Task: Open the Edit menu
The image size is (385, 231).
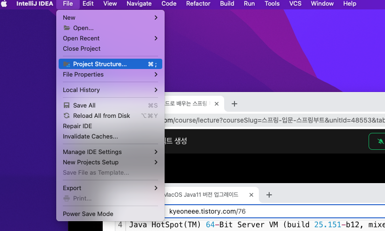Action: 88,4
